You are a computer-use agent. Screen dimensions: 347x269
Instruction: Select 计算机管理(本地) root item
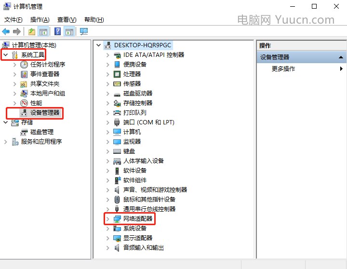pyautogui.click(x=34, y=45)
